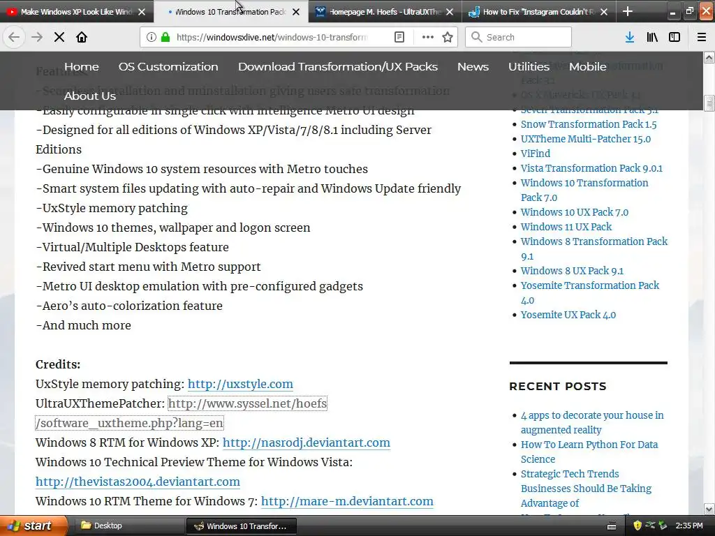
Task: Open Utilities in site navigation
Action: (x=529, y=66)
